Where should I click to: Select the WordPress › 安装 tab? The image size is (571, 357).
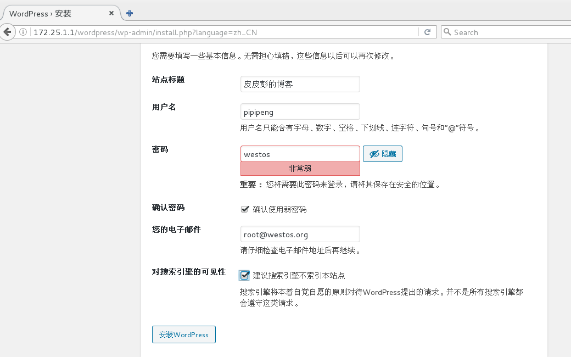[x=61, y=14]
